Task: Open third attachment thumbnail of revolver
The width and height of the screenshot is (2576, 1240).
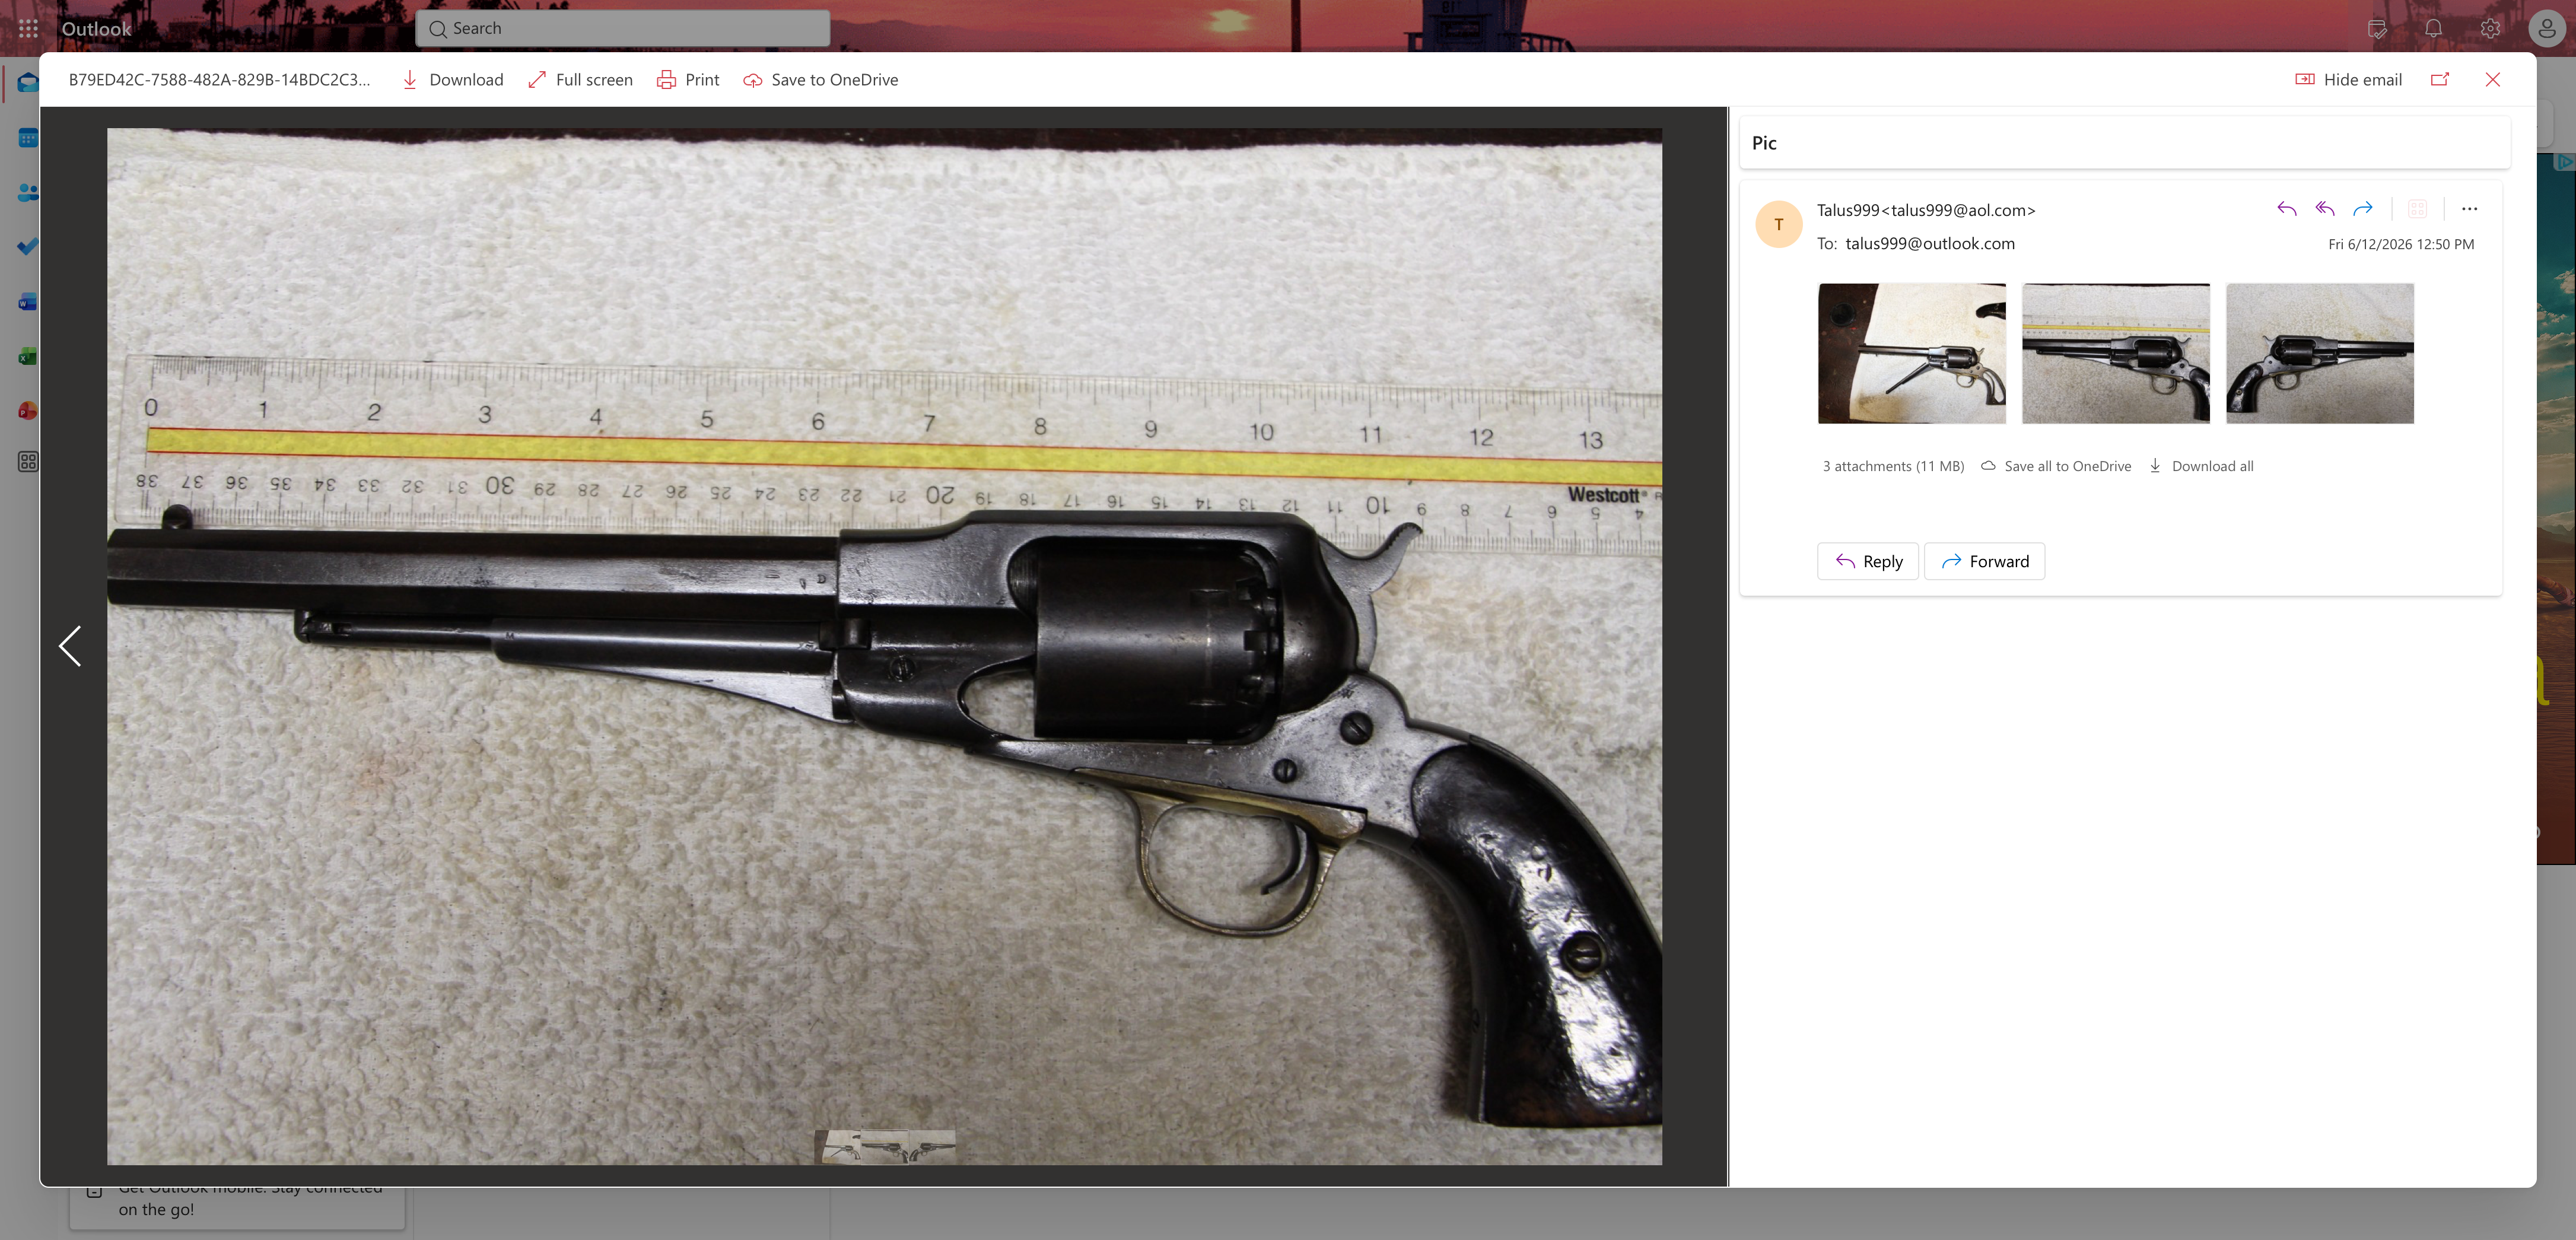Action: (2320, 353)
